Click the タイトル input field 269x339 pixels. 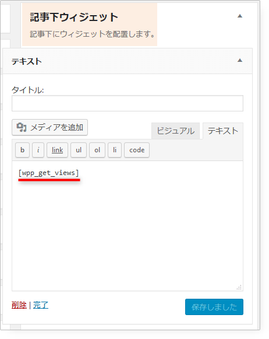coord(128,103)
